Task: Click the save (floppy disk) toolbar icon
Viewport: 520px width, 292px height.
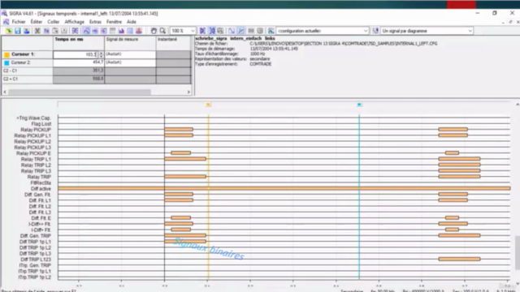Action: point(18,31)
